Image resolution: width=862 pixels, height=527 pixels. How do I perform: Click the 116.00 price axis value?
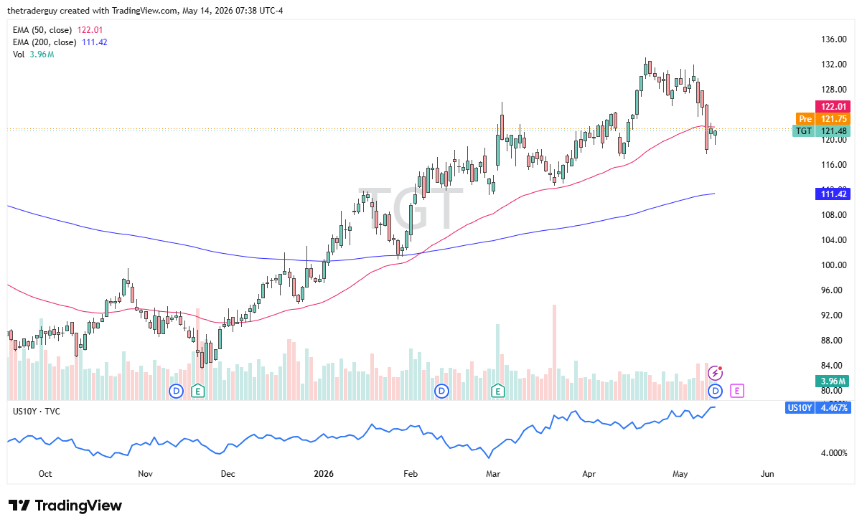point(834,165)
